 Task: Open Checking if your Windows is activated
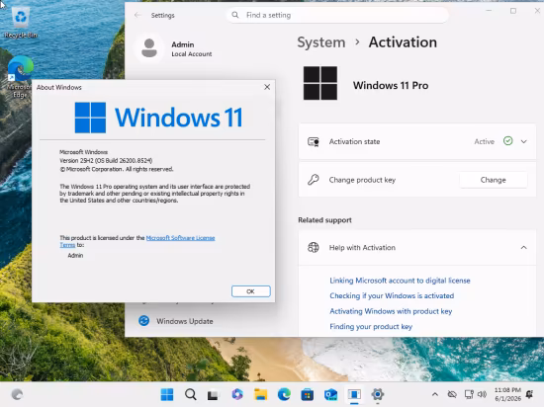[392, 295]
